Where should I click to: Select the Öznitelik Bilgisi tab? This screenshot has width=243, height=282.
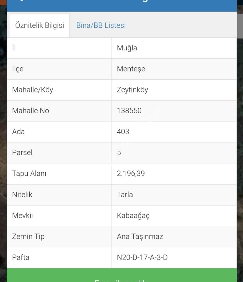(40, 25)
